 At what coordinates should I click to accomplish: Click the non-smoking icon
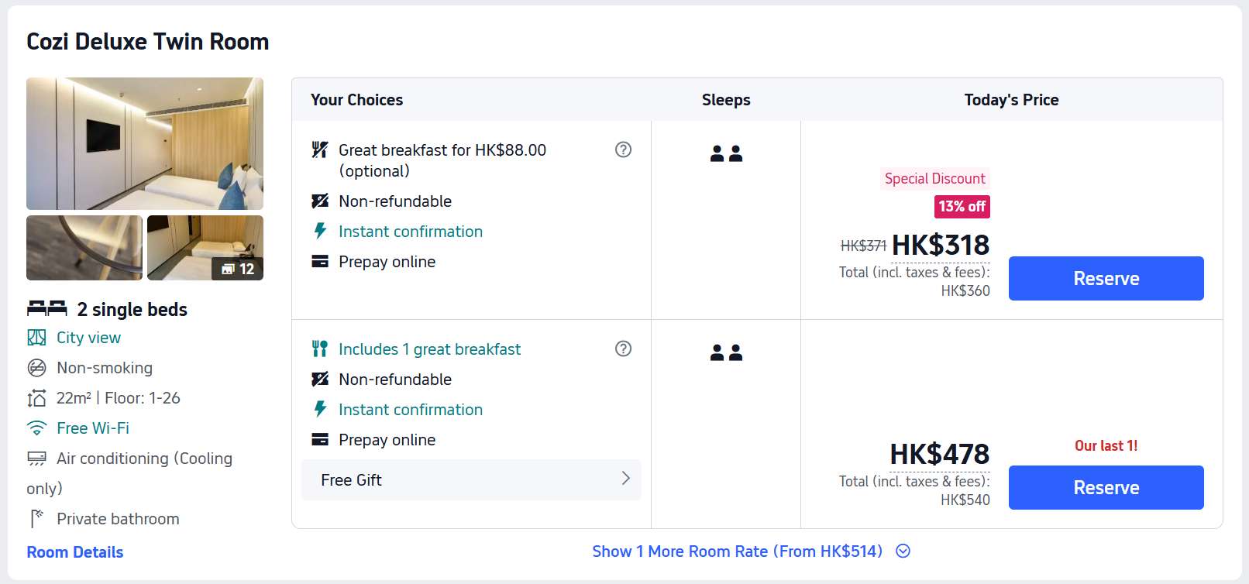pos(36,368)
